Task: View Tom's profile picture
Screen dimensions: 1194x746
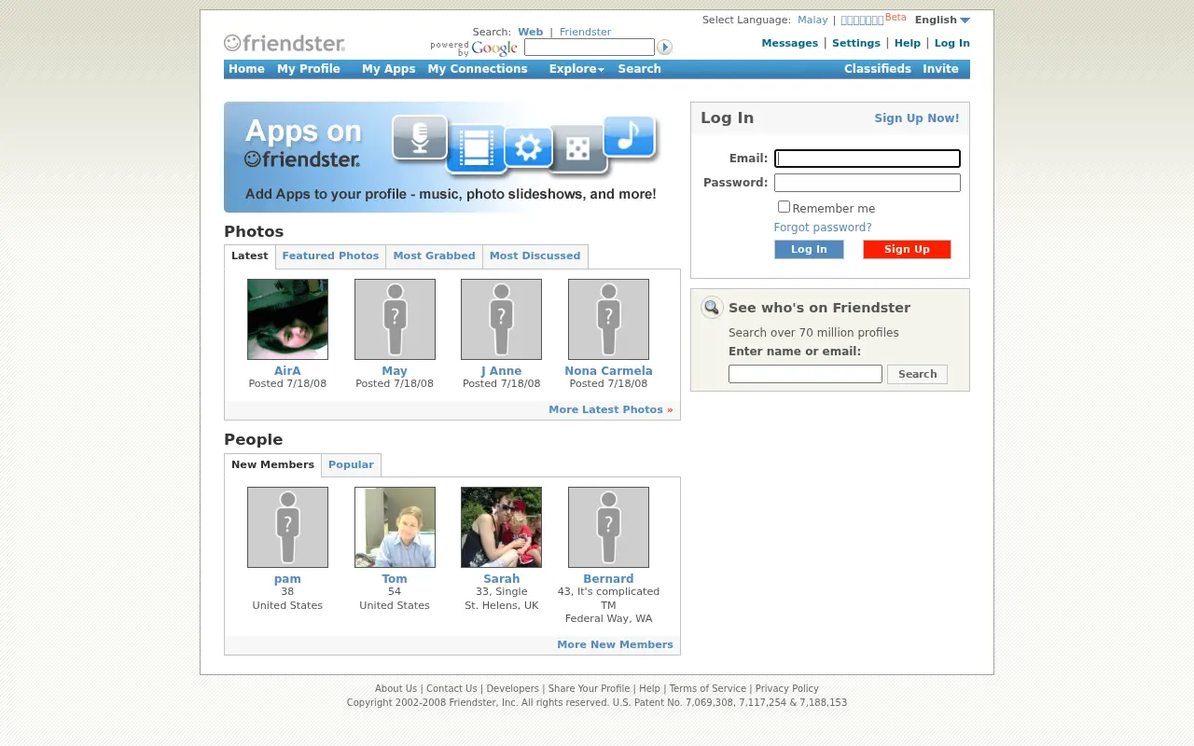Action: 395,527
